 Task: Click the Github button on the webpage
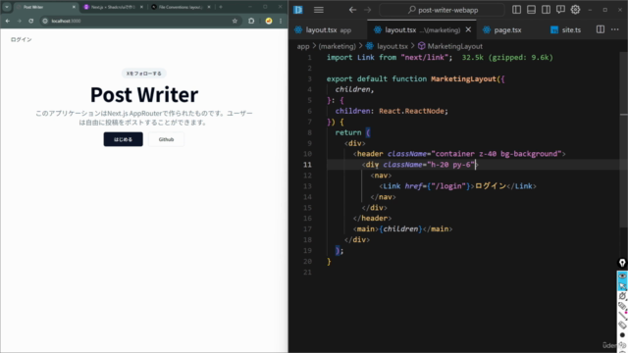(x=166, y=139)
